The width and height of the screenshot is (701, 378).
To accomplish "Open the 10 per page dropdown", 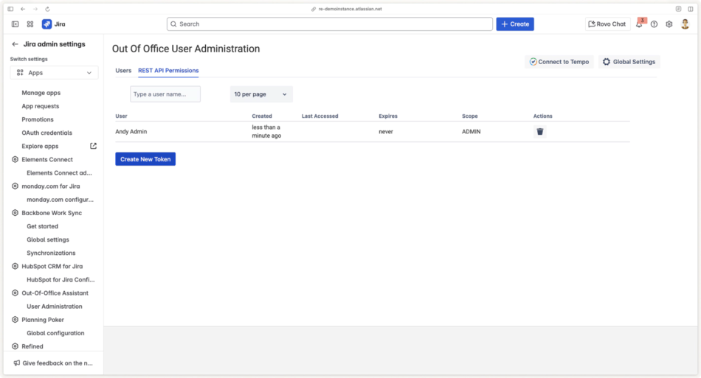I will click(x=261, y=94).
